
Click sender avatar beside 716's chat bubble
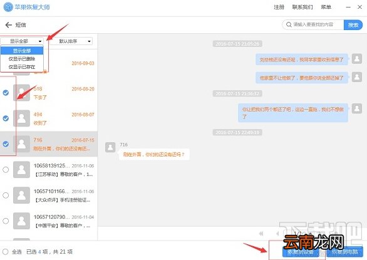coord(110,147)
